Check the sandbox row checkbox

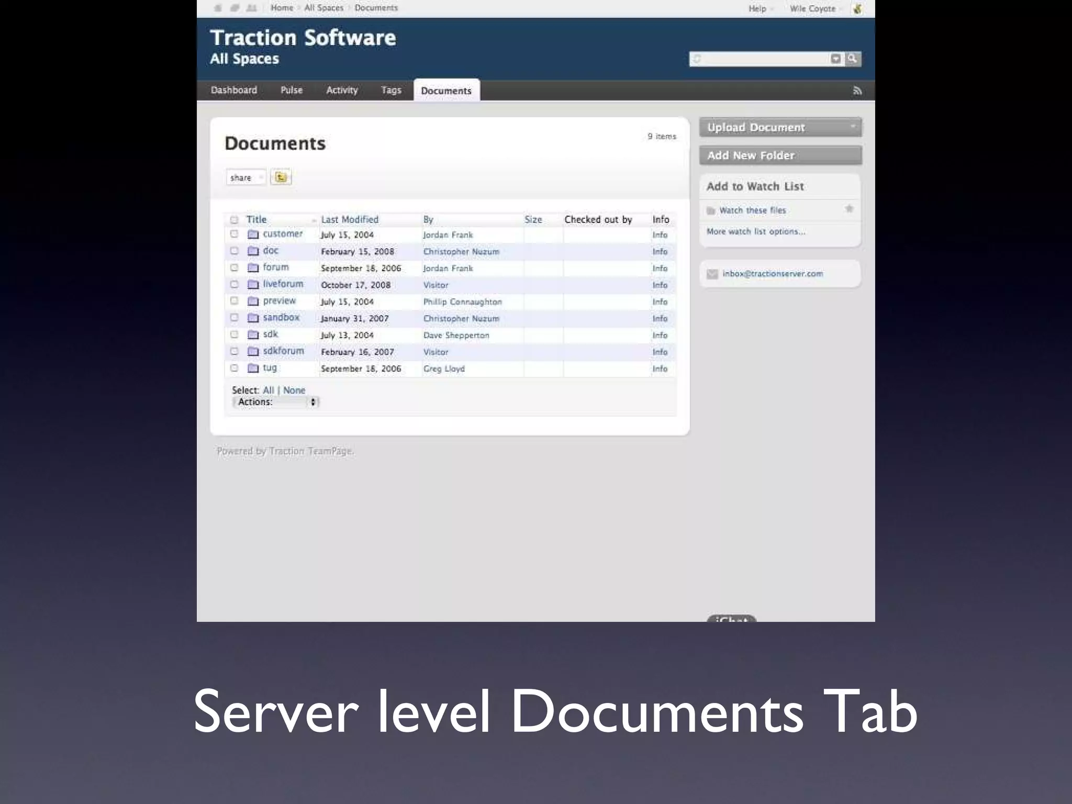point(234,318)
